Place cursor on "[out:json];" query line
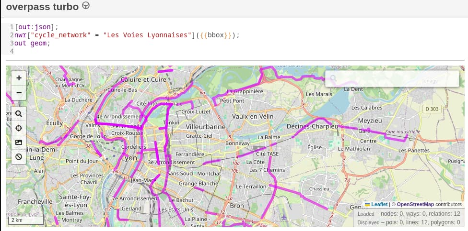Screen dimensions: 468x231 [36, 27]
